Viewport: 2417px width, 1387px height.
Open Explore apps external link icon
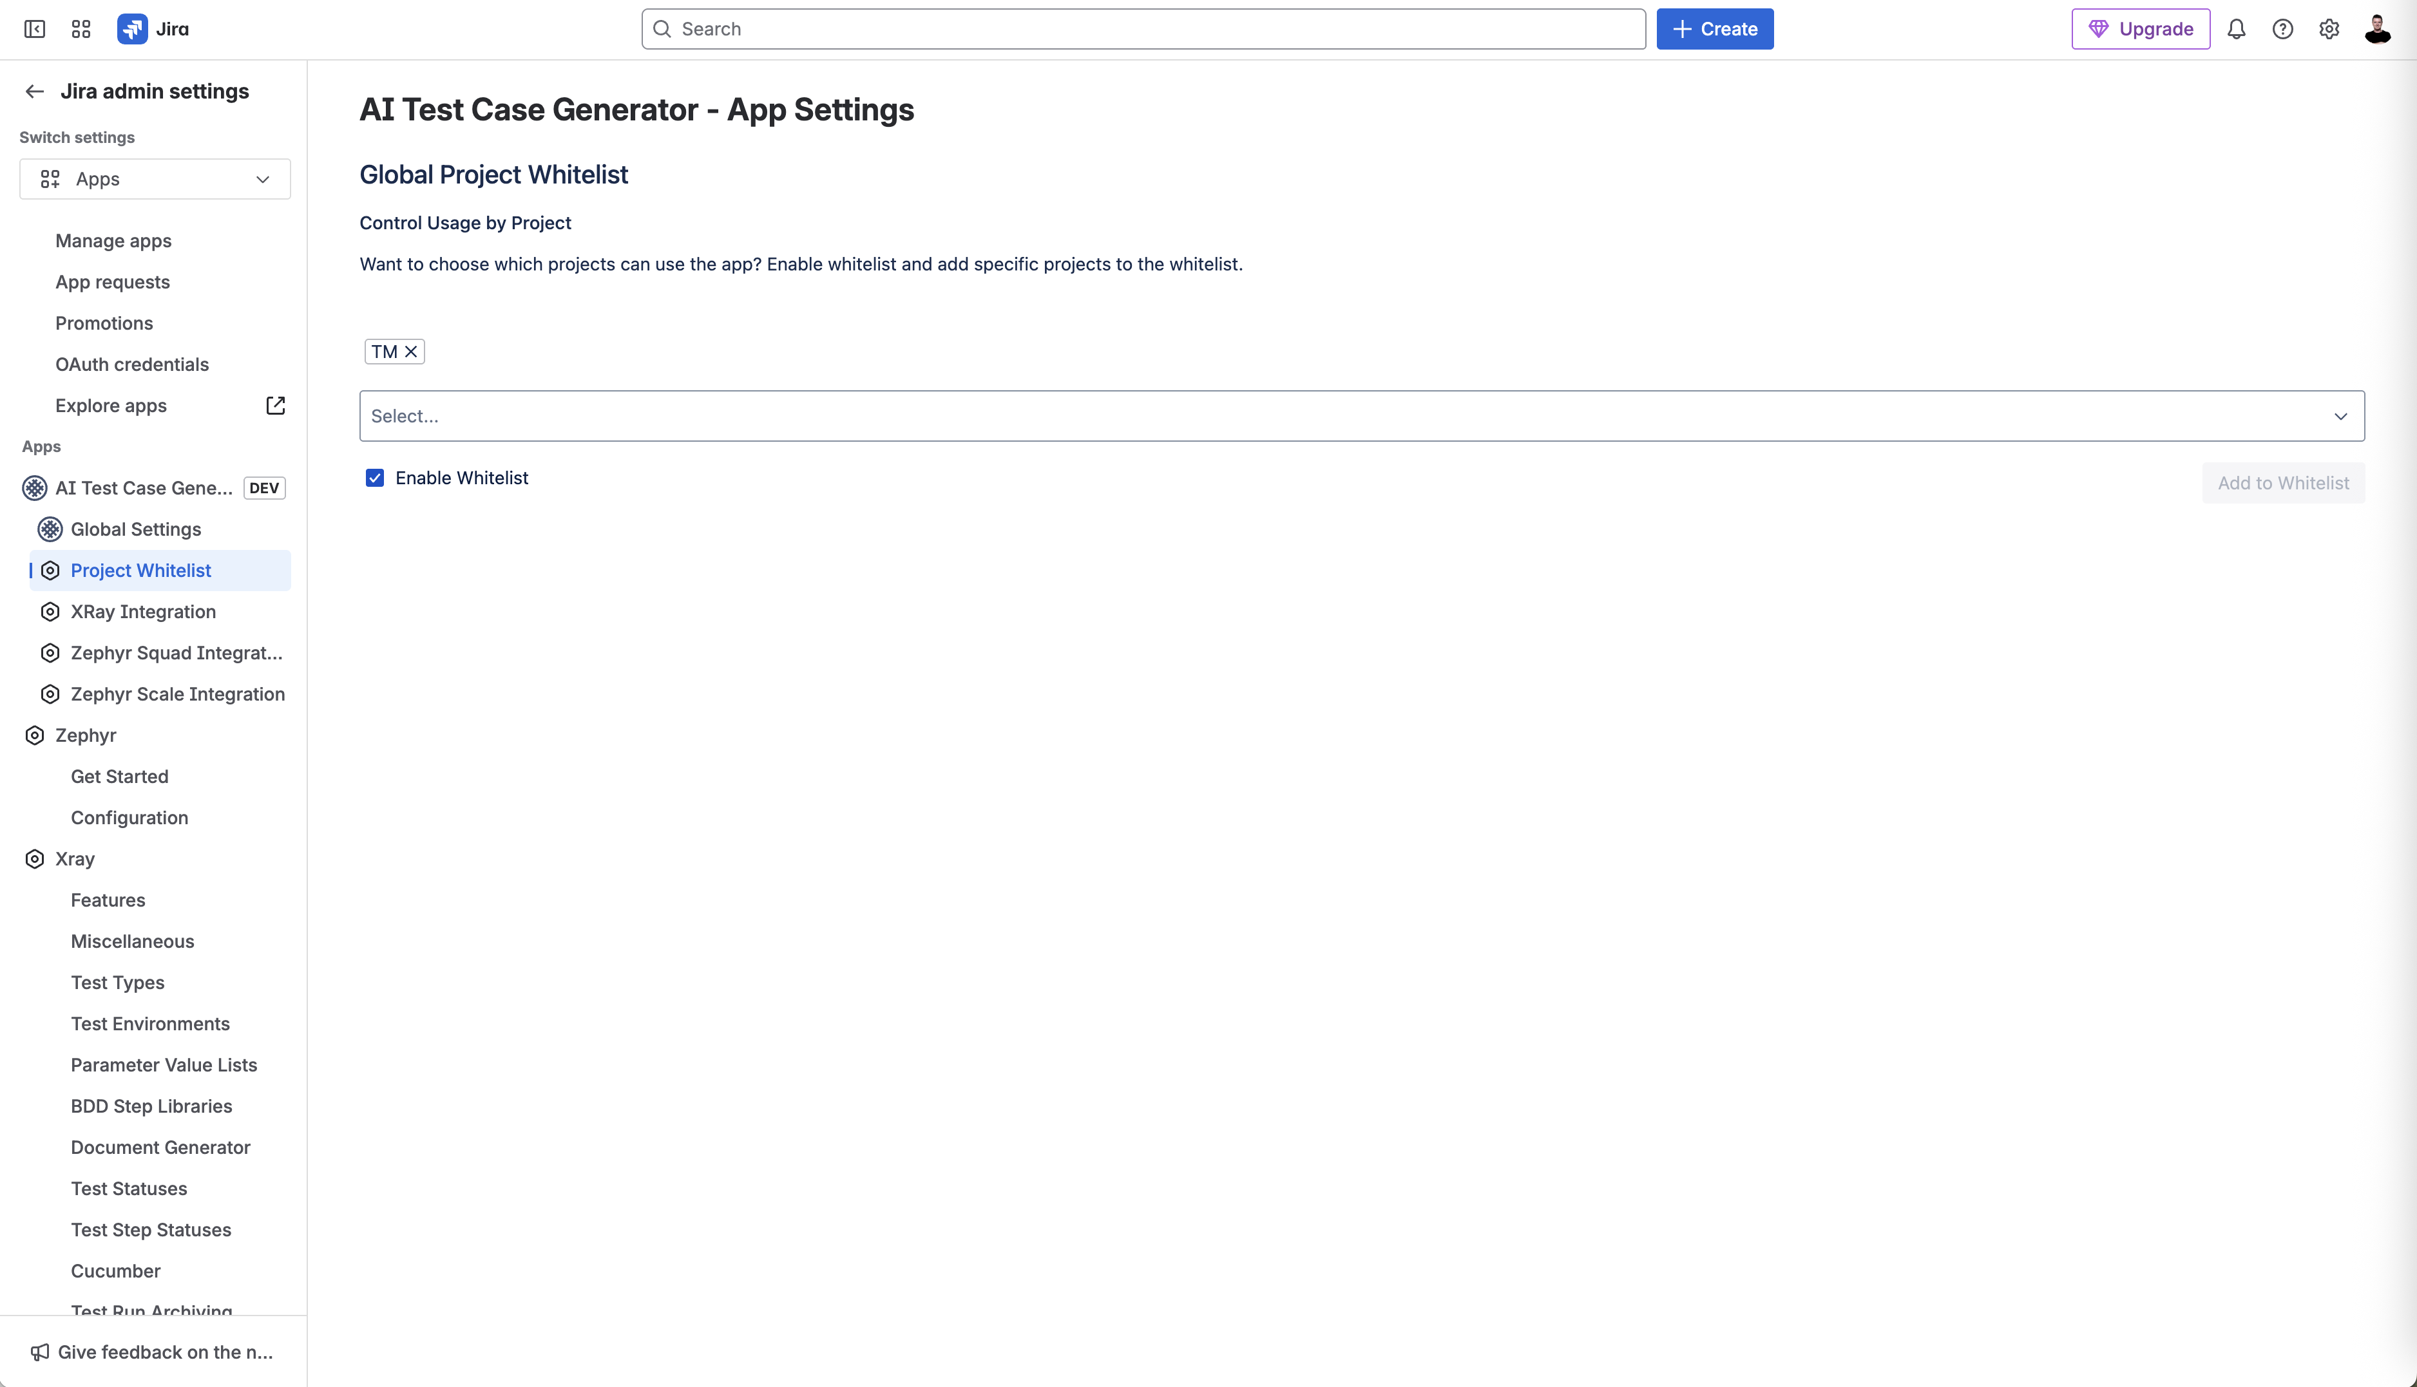coord(274,405)
